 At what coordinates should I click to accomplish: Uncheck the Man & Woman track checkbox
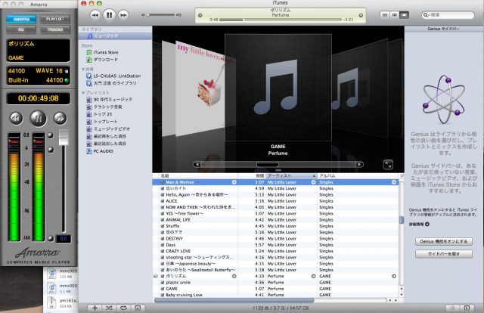pos(163,182)
